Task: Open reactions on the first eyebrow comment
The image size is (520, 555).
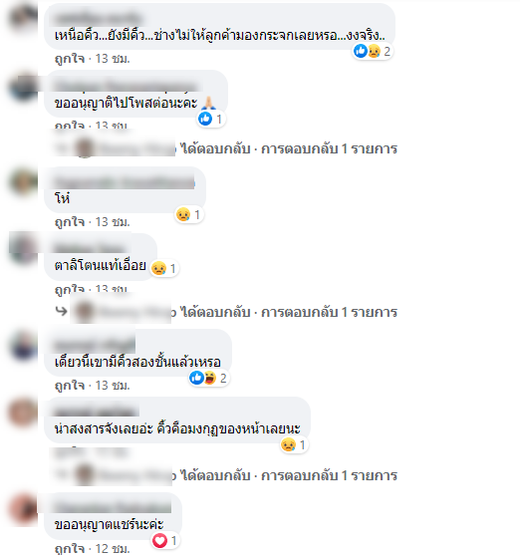Action: [372, 52]
